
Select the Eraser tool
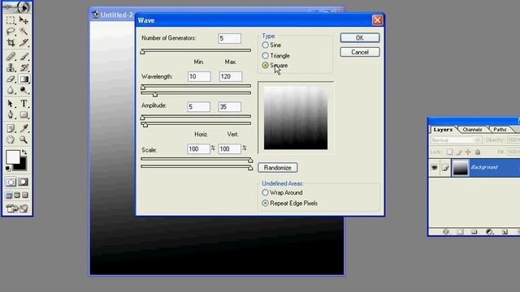pos(11,79)
